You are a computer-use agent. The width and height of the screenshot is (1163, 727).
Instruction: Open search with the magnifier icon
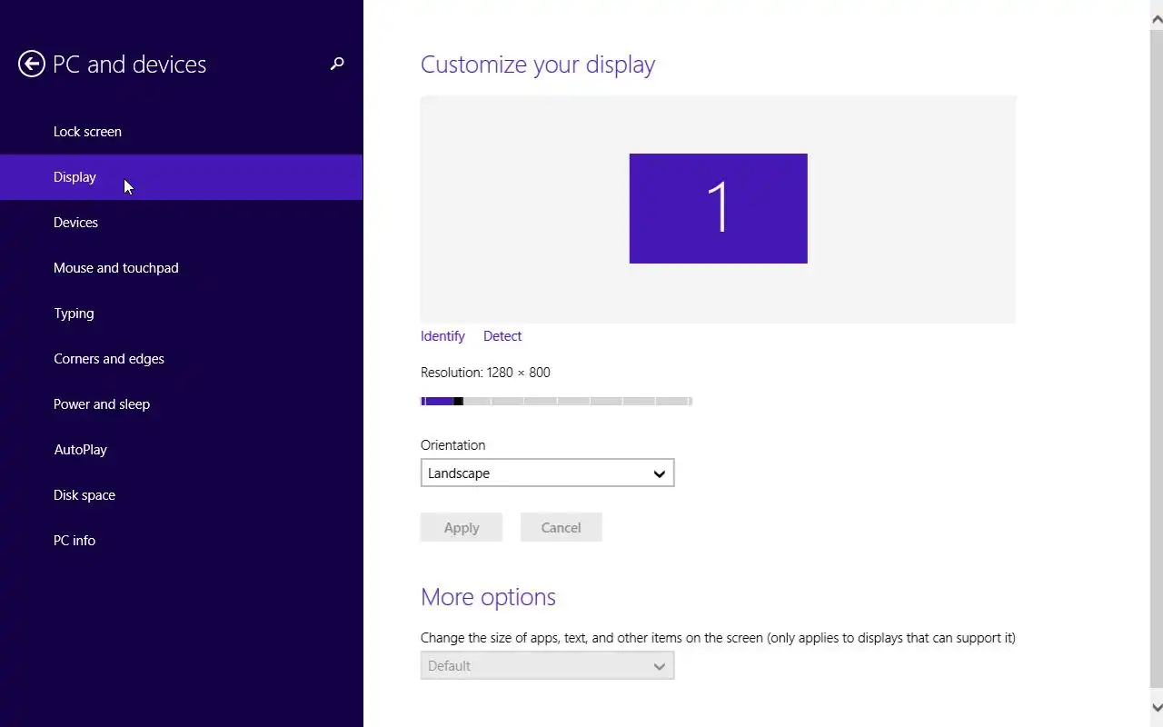[337, 64]
